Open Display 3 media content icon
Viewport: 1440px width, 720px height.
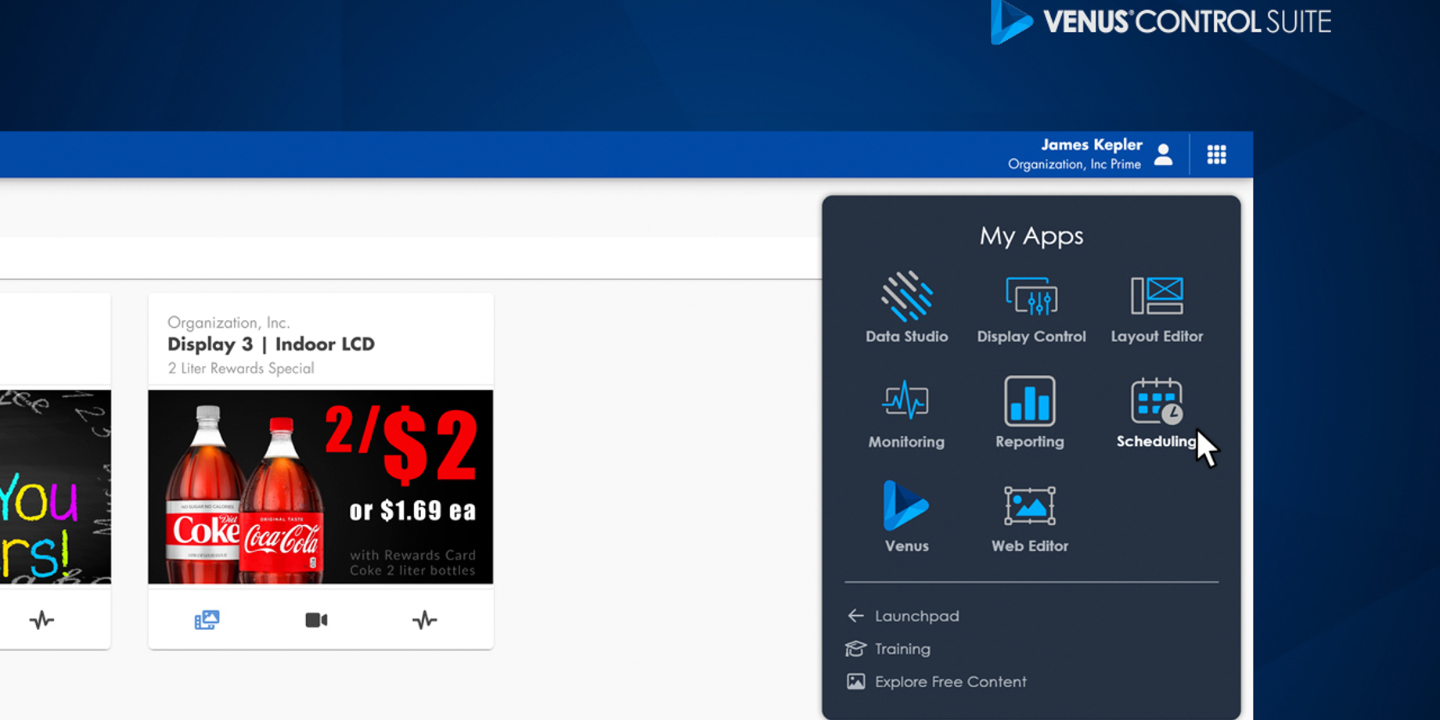point(207,620)
